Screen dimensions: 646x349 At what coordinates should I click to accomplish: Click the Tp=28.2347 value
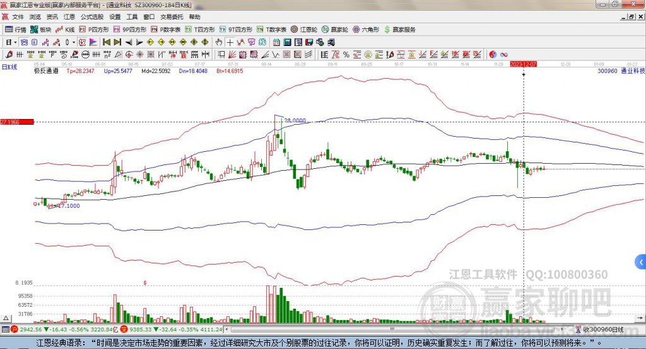[80, 71]
